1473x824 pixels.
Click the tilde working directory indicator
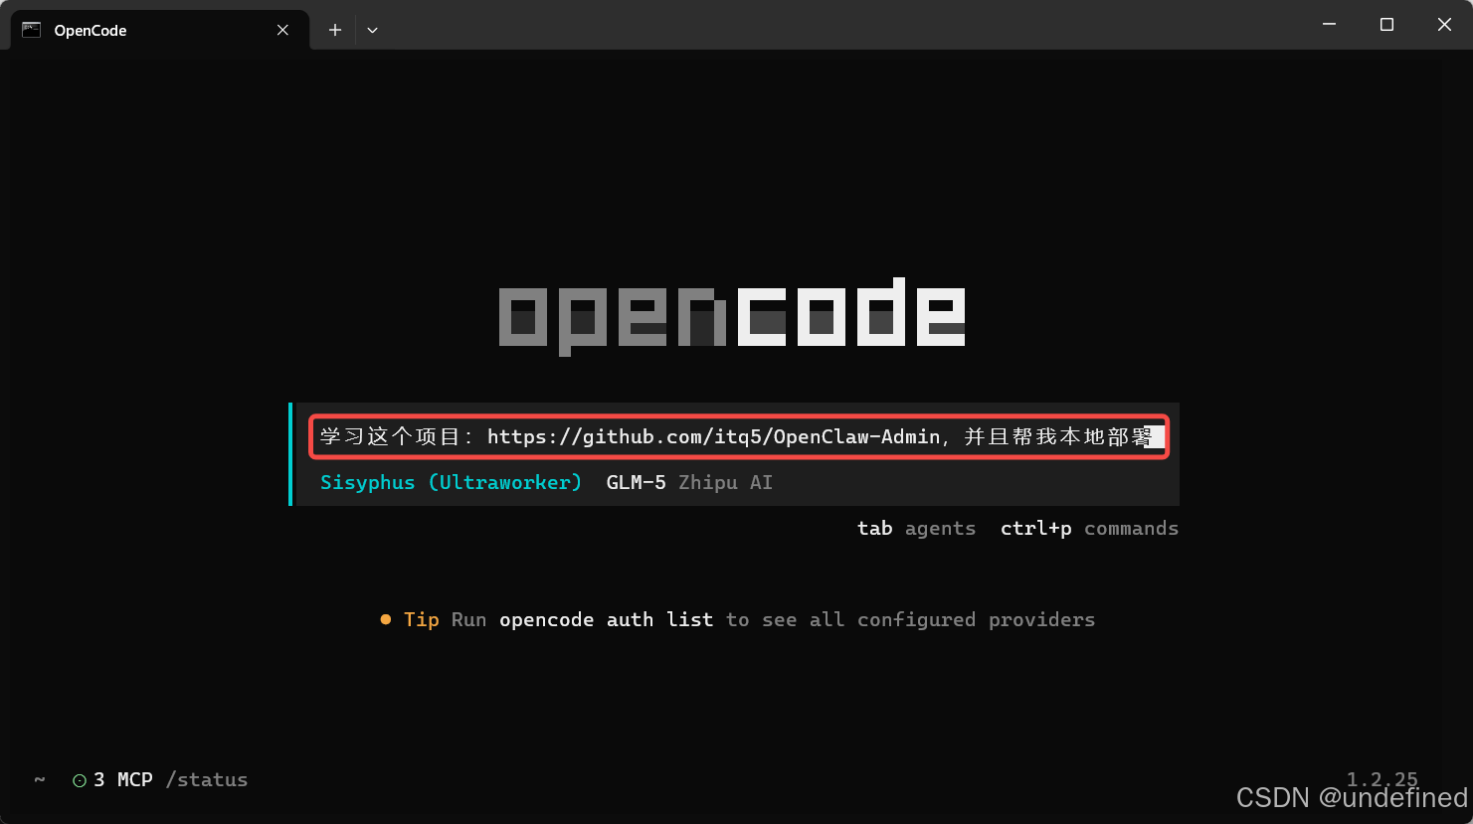(x=40, y=779)
